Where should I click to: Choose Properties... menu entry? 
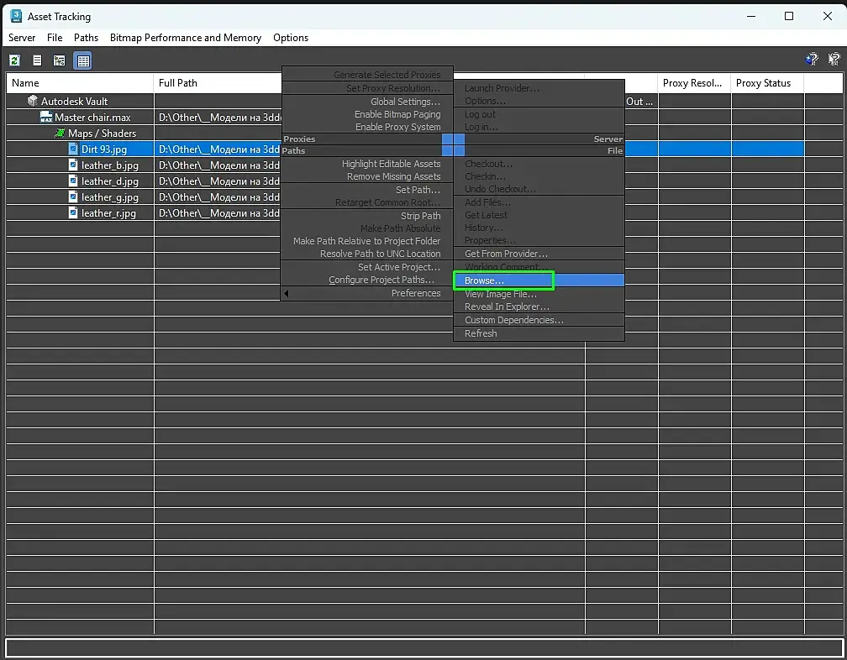pyautogui.click(x=539, y=241)
